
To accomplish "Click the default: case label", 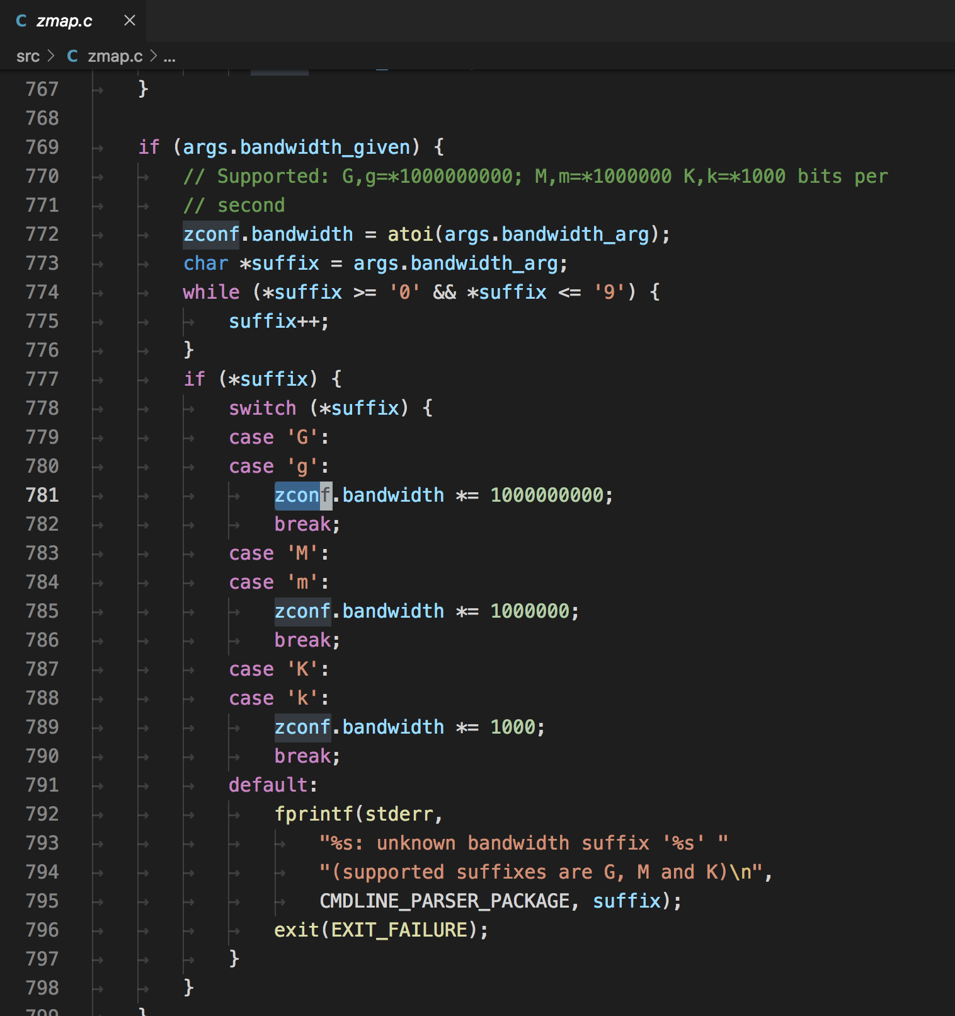I will 273,785.
